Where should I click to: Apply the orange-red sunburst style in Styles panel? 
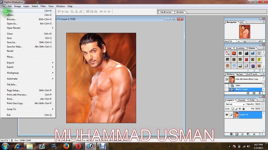tap(234, 53)
